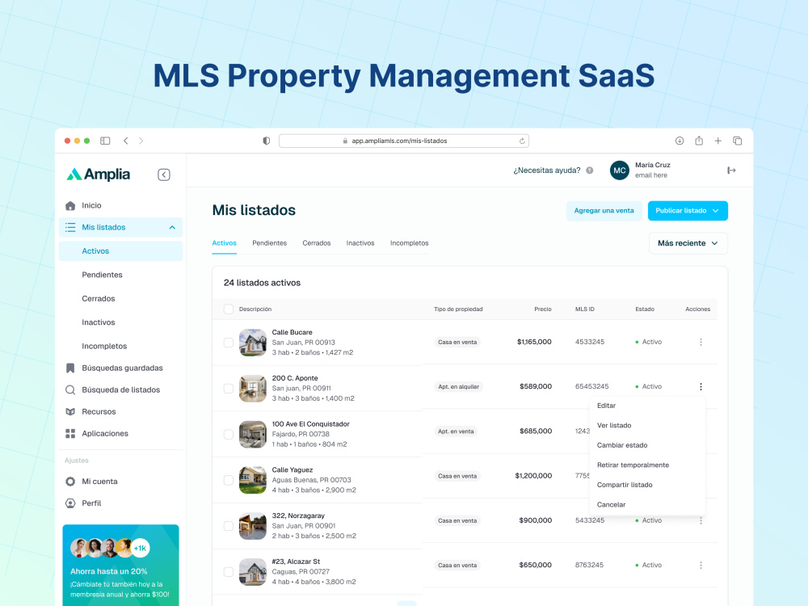Screen dimensions: 808x606
Task: Open the Más reciente sort dropdown
Action: [688, 243]
